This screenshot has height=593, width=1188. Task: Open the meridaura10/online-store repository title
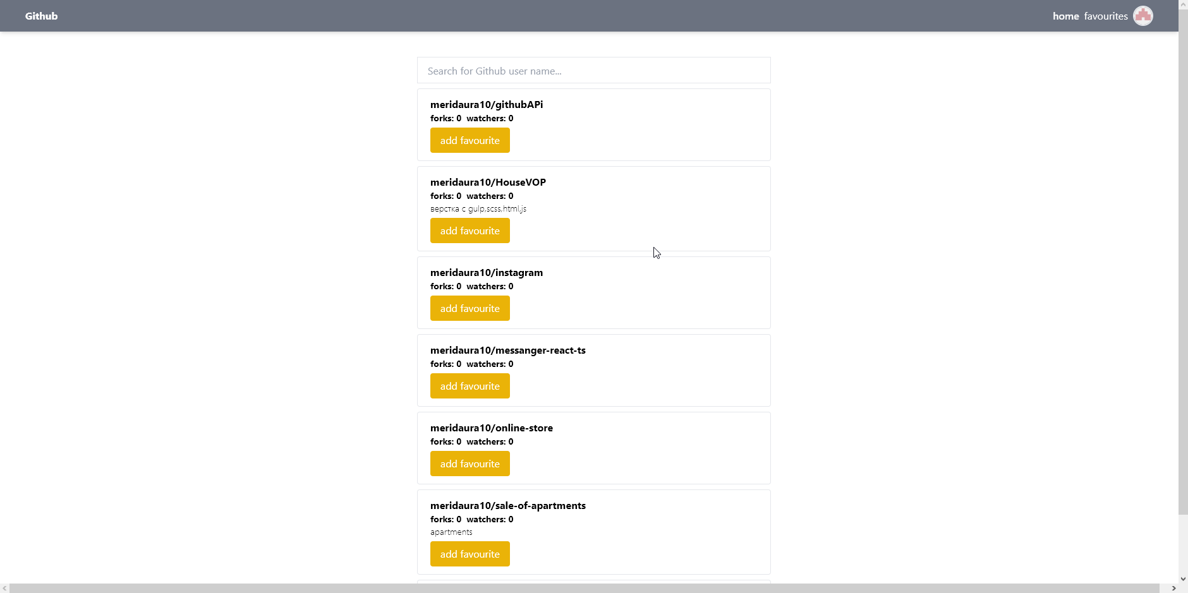492,428
